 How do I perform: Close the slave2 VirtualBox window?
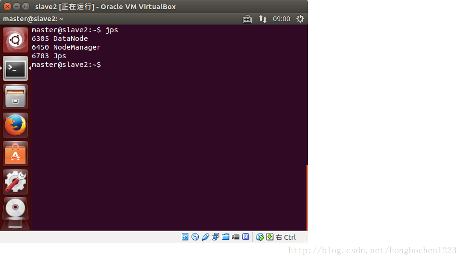[x=7, y=6]
